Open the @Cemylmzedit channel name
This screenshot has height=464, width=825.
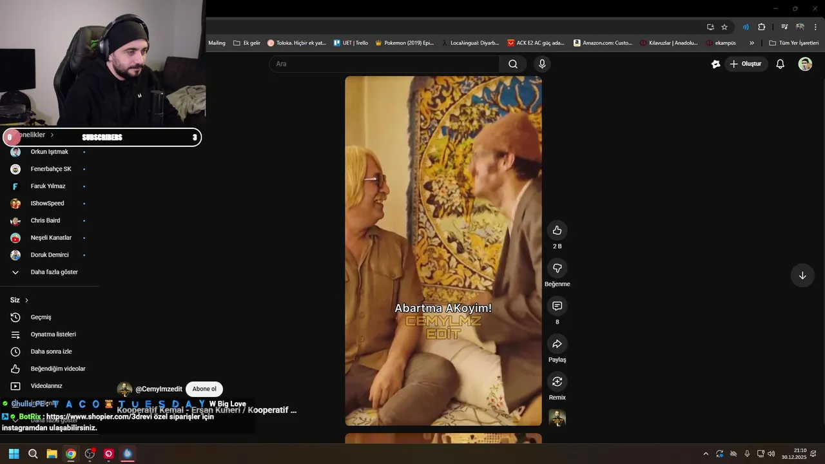click(x=159, y=389)
